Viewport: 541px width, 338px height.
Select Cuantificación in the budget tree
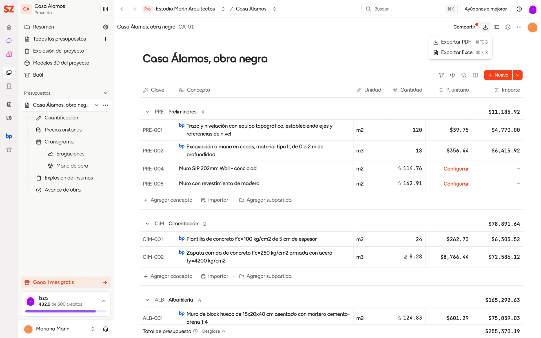click(x=61, y=118)
